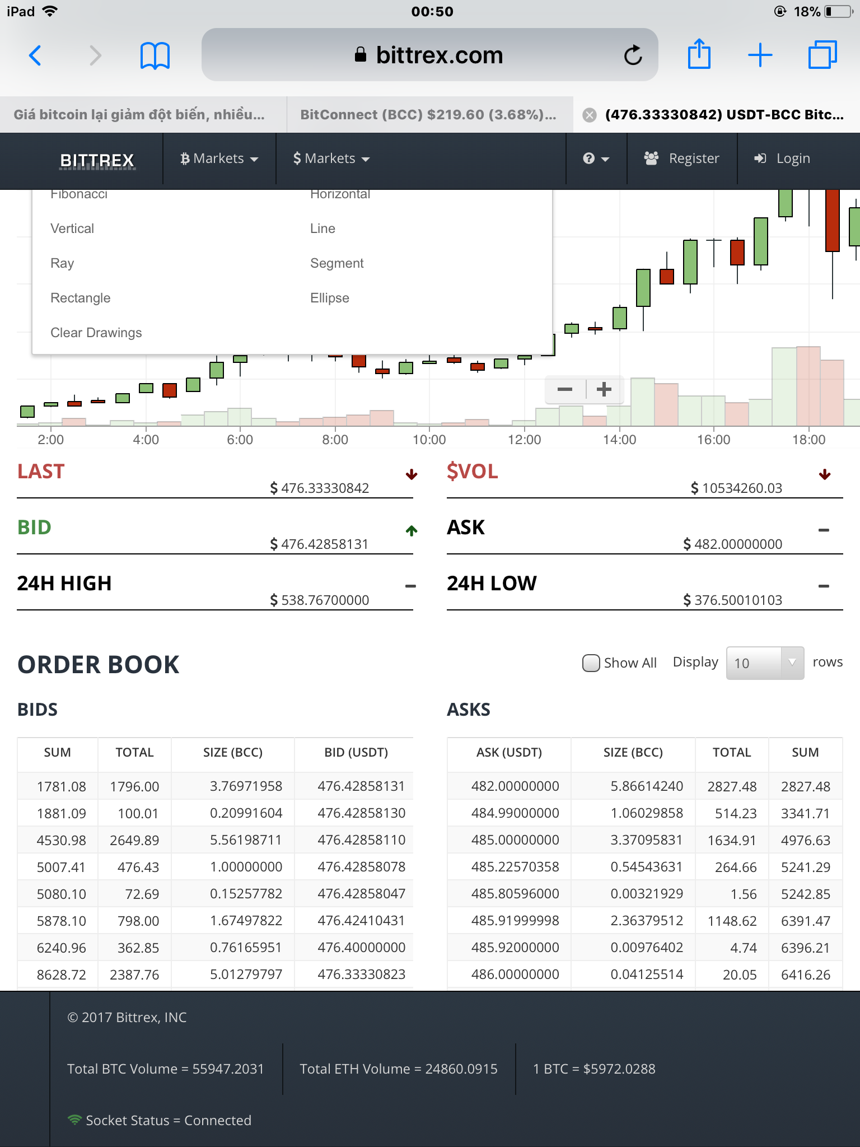Viewport: 860px width, 1147px height.
Task: Choose Segment drawing tool
Action: [336, 263]
